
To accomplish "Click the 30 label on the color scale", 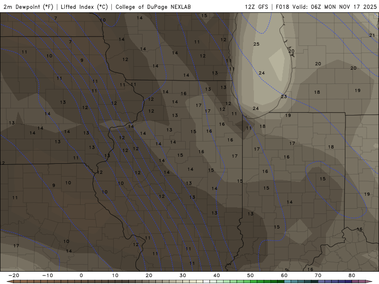I will [x=183, y=275].
